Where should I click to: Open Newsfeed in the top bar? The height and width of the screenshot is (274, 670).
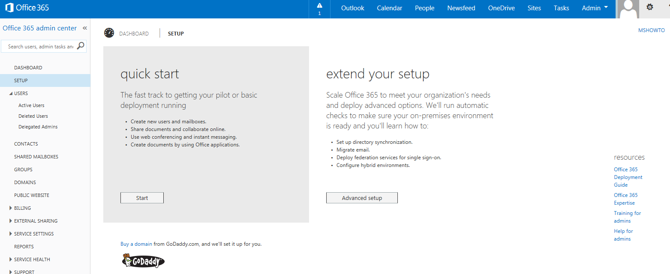click(x=461, y=8)
